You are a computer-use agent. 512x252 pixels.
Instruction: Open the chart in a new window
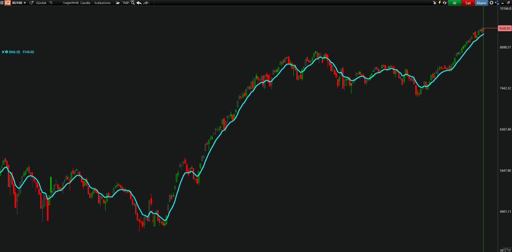32,3
